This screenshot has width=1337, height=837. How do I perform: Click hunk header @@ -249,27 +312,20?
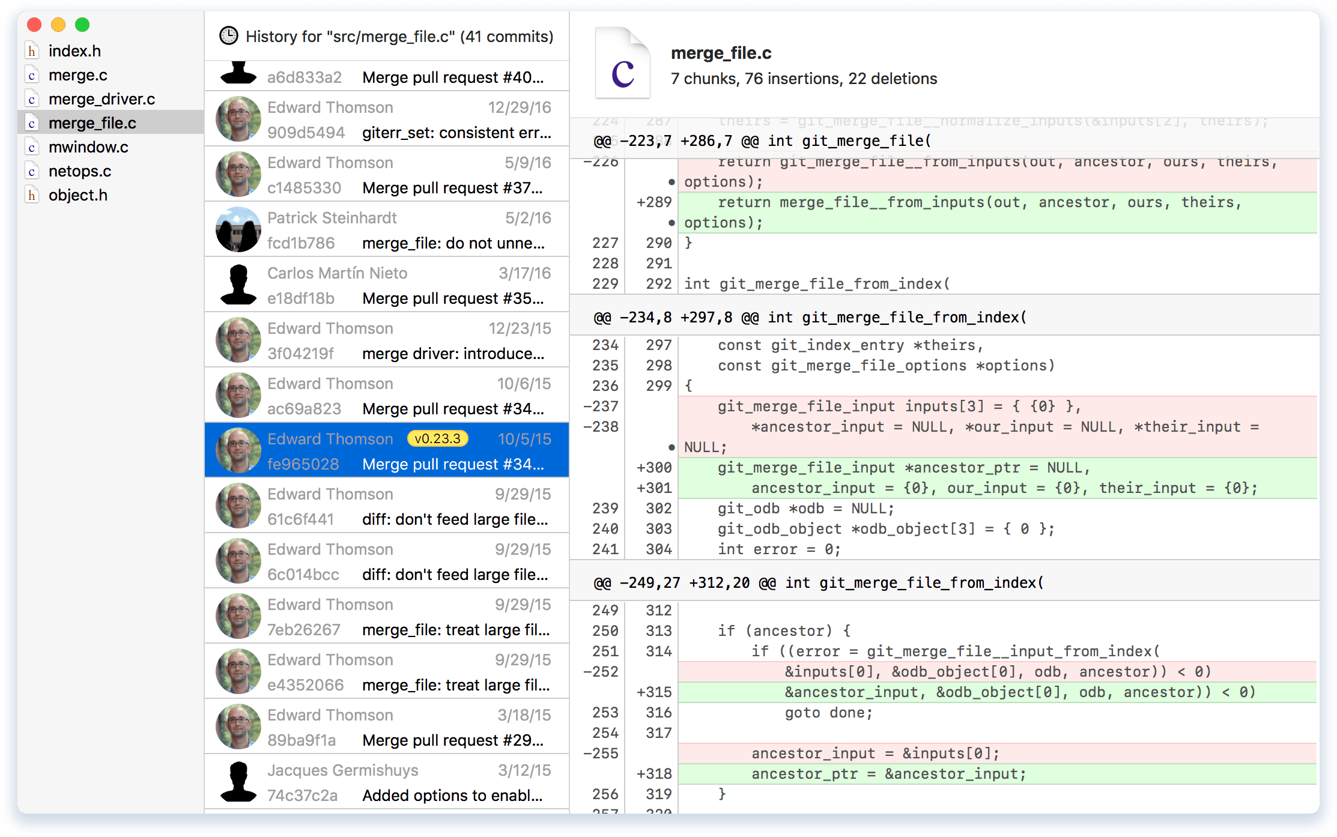pyautogui.click(x=818, y=582)
